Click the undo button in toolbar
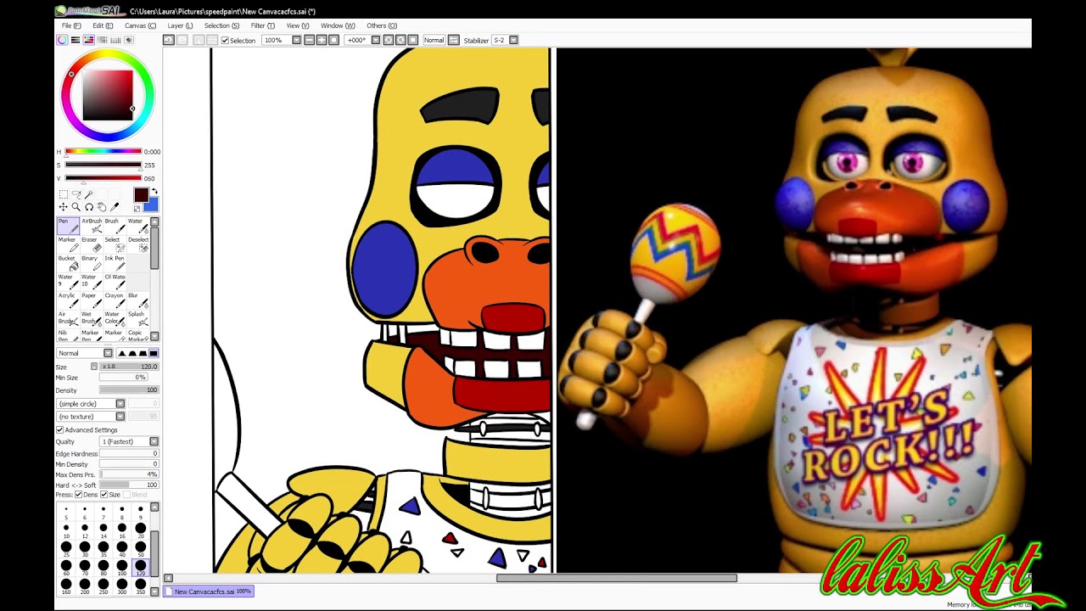 (x=169, y=40)
